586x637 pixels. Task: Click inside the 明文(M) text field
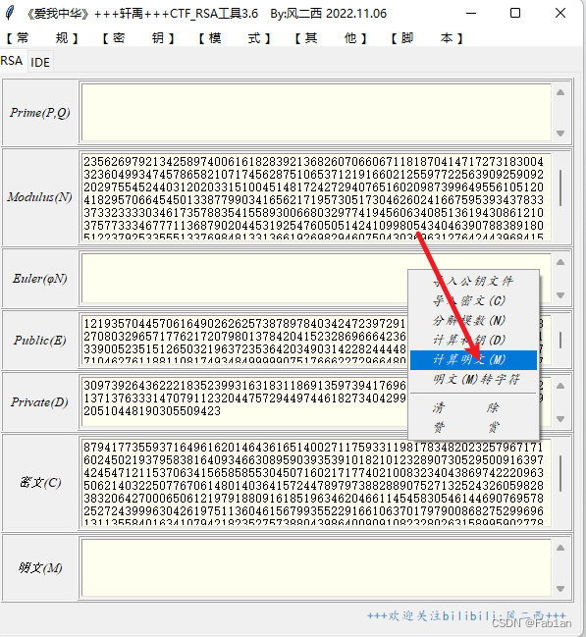point(316,567)
